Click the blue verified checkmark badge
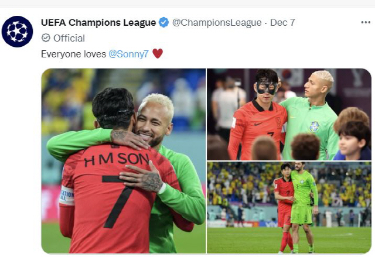This screenshot has height=257, width=375. pyautogui.click(x=164, y=22)
